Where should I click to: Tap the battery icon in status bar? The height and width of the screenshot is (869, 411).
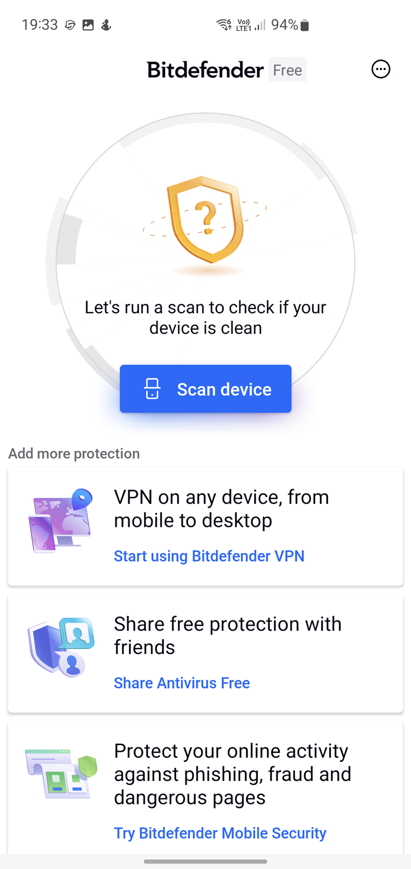click(305, 25)
